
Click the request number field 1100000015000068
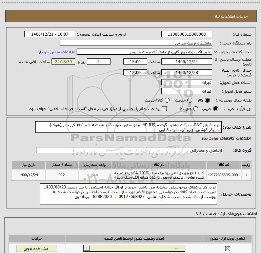[186, 34]
